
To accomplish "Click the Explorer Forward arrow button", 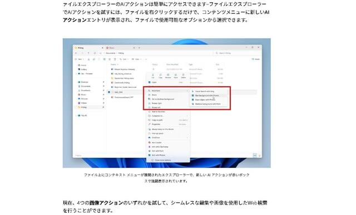I will 82,53.
